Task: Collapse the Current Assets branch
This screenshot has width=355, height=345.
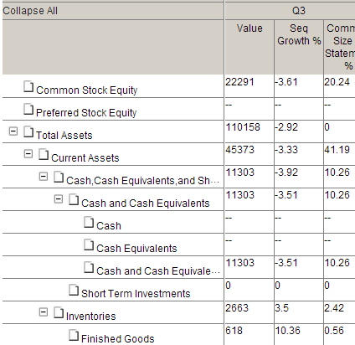Action: pyautogui.click(x=28, y=154)
